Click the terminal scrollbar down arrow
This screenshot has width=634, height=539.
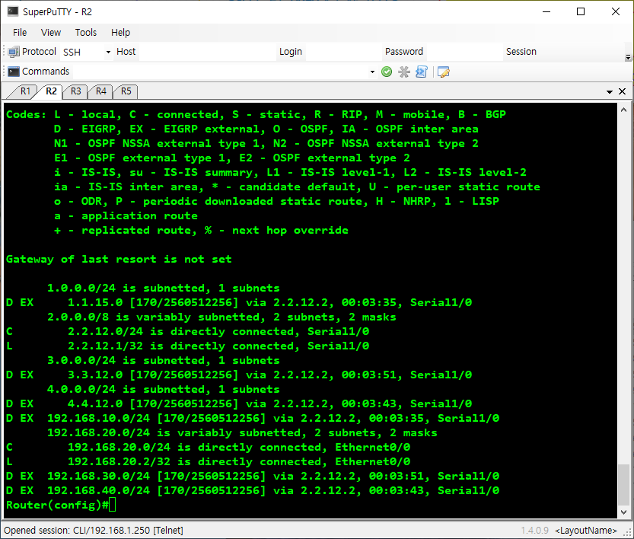click(623, 512)
